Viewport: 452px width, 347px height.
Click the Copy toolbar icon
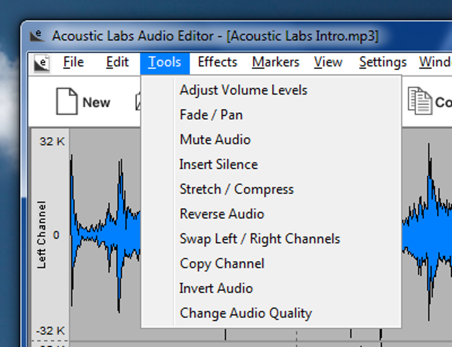point(419,101)
